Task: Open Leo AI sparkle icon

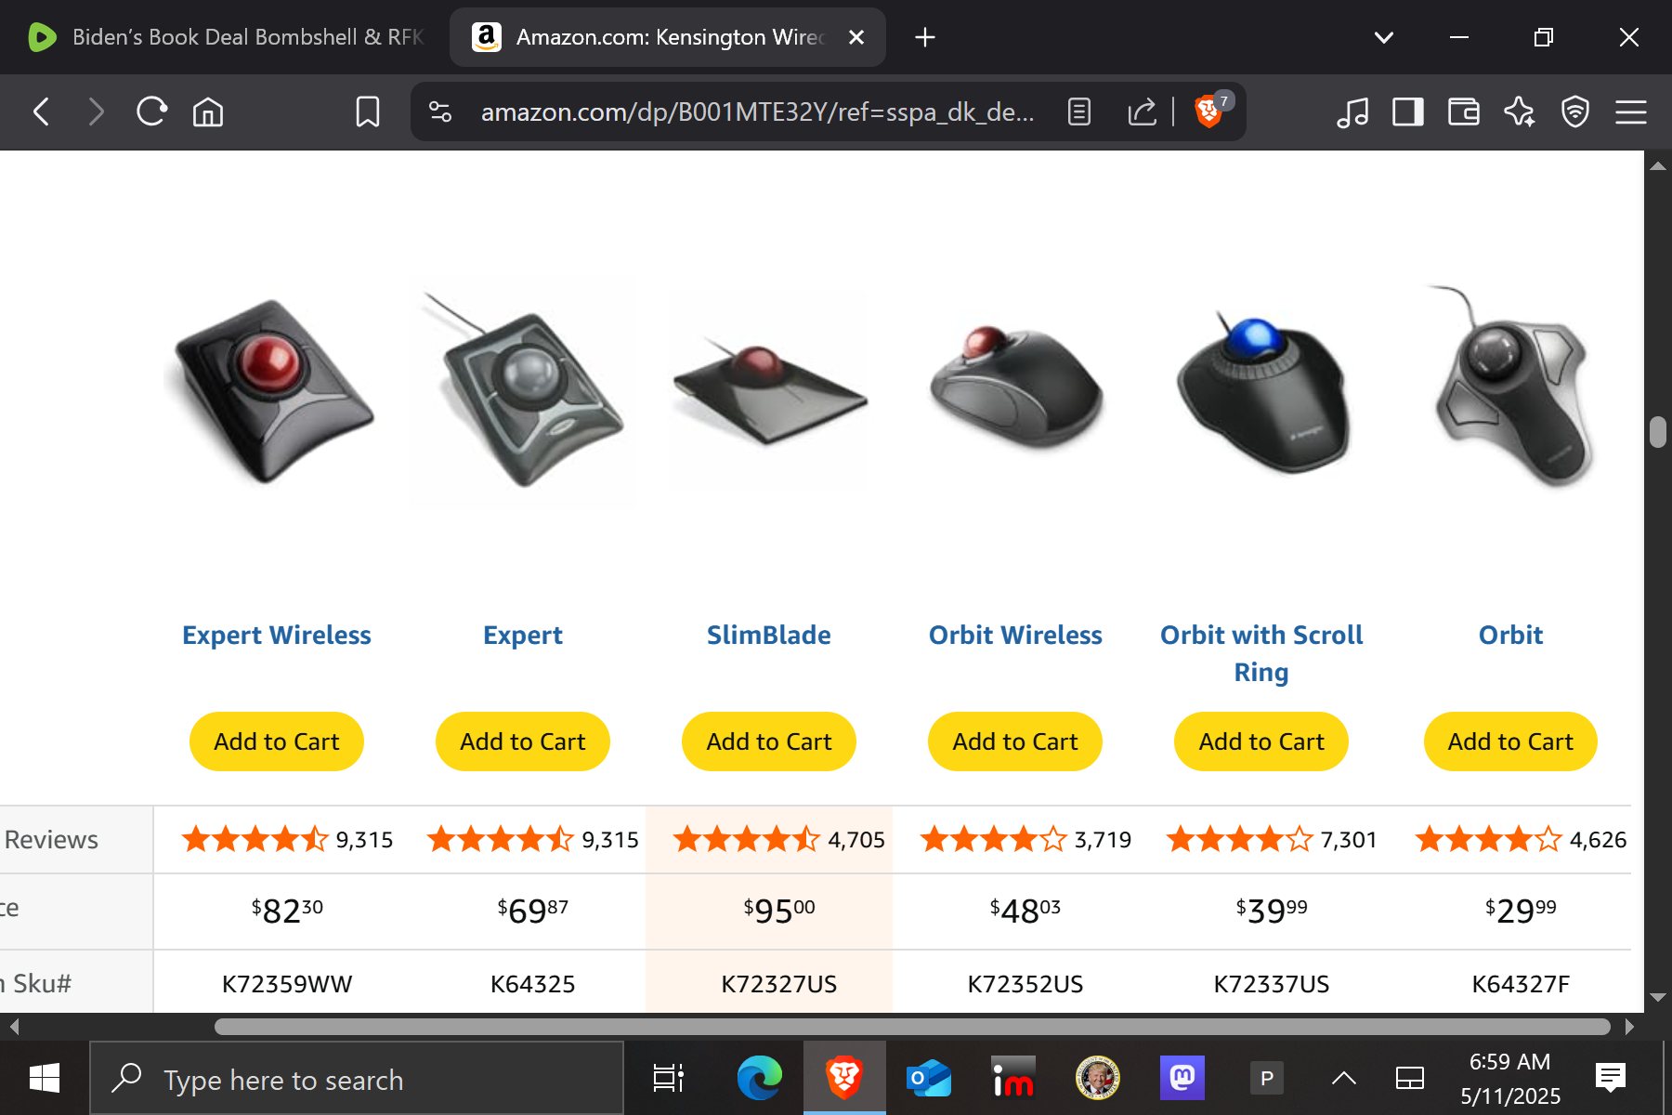Action: pos(1520,111)
